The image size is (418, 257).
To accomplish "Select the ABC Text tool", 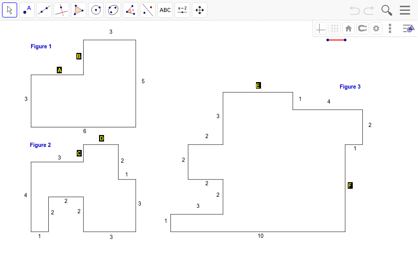I will pyautogui.click(x=165, y=10).
